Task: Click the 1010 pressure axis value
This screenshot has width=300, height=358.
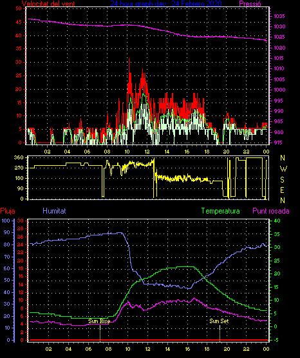Action: [279, 68]
